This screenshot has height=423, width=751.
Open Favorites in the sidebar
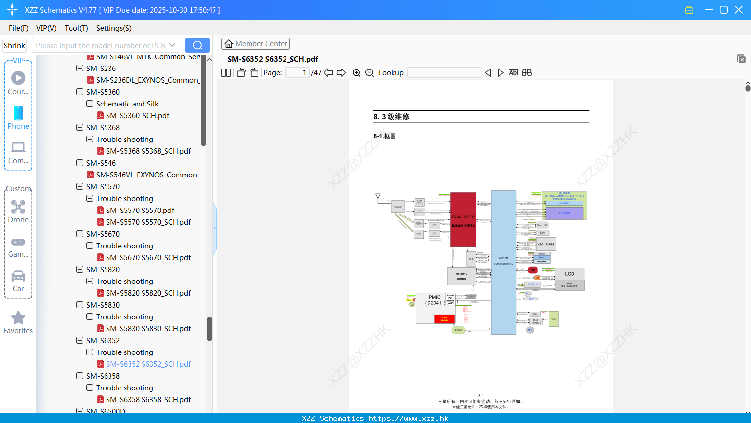tap(18, 323)
